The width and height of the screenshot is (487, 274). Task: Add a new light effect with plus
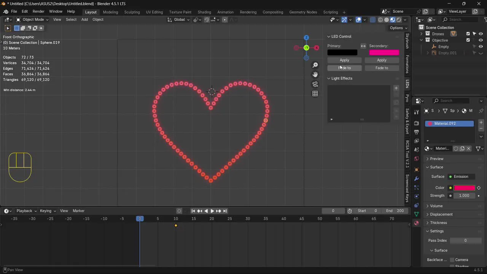(x=396, y=88)
